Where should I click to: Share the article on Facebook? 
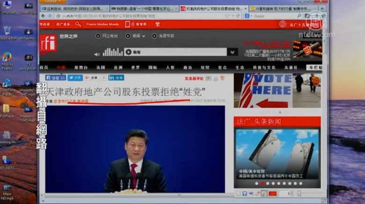click(x=54, y=78)
